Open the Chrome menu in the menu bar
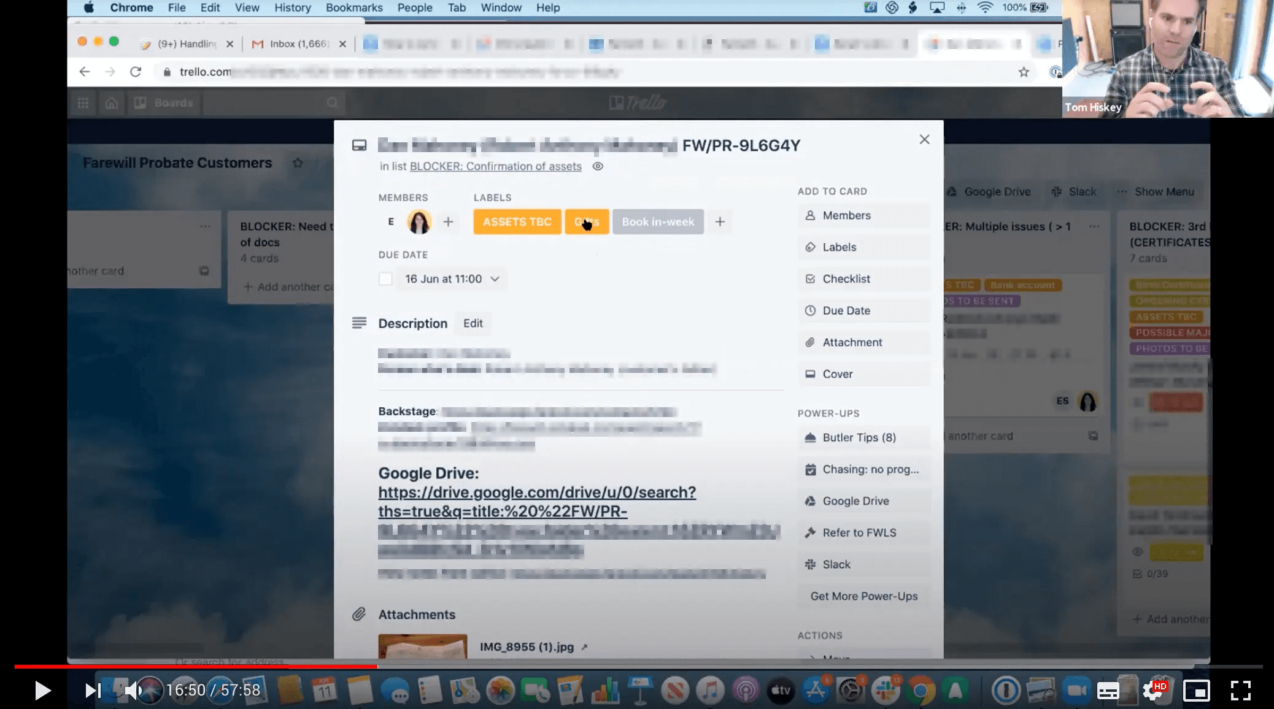This screenshot has height=709, width=1274. 131,8
